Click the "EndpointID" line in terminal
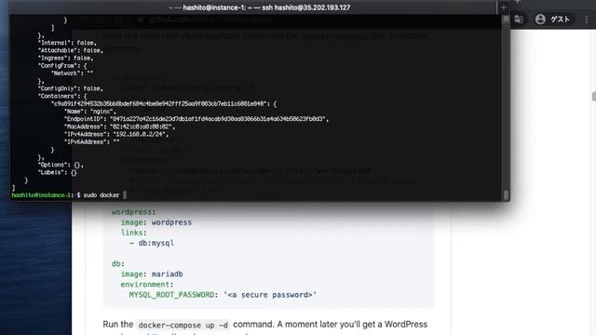This screenshot has width=596, height=335. (x=196, y=119)
